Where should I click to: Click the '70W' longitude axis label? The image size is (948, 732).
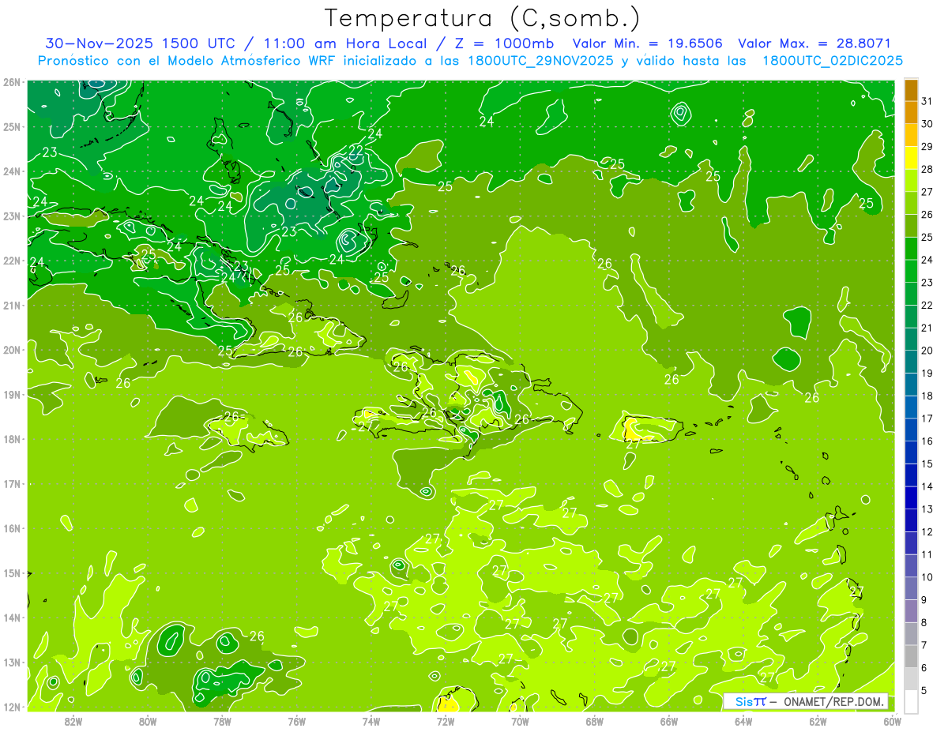pos(520,720)
